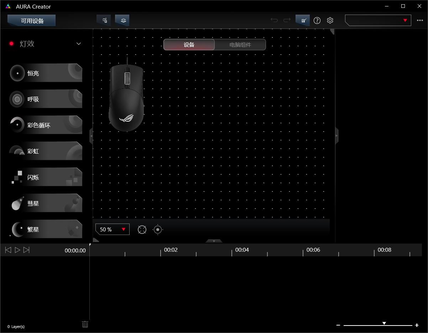Switch to the 设备 devices tab
Image resolution: width=428 pixels, height=333 pixels.
pyautogui.click(x=189, y=45)
